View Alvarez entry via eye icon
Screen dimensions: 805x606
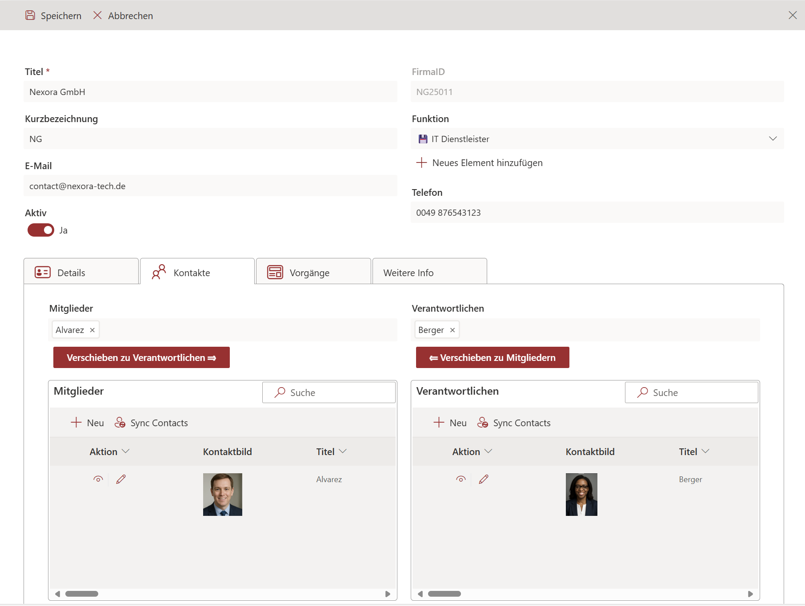coord(98,479)
